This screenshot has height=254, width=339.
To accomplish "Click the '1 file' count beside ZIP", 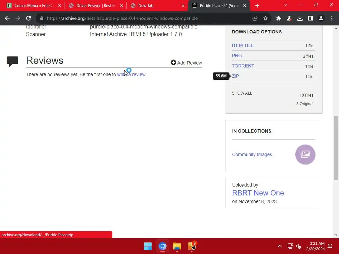I will click(309, 76).
